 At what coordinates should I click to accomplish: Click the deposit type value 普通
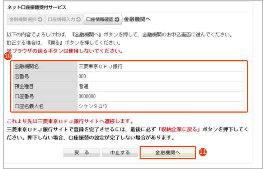84,86
